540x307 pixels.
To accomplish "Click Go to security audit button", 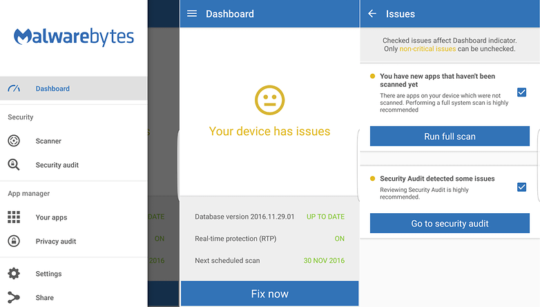I will [450, 224].
